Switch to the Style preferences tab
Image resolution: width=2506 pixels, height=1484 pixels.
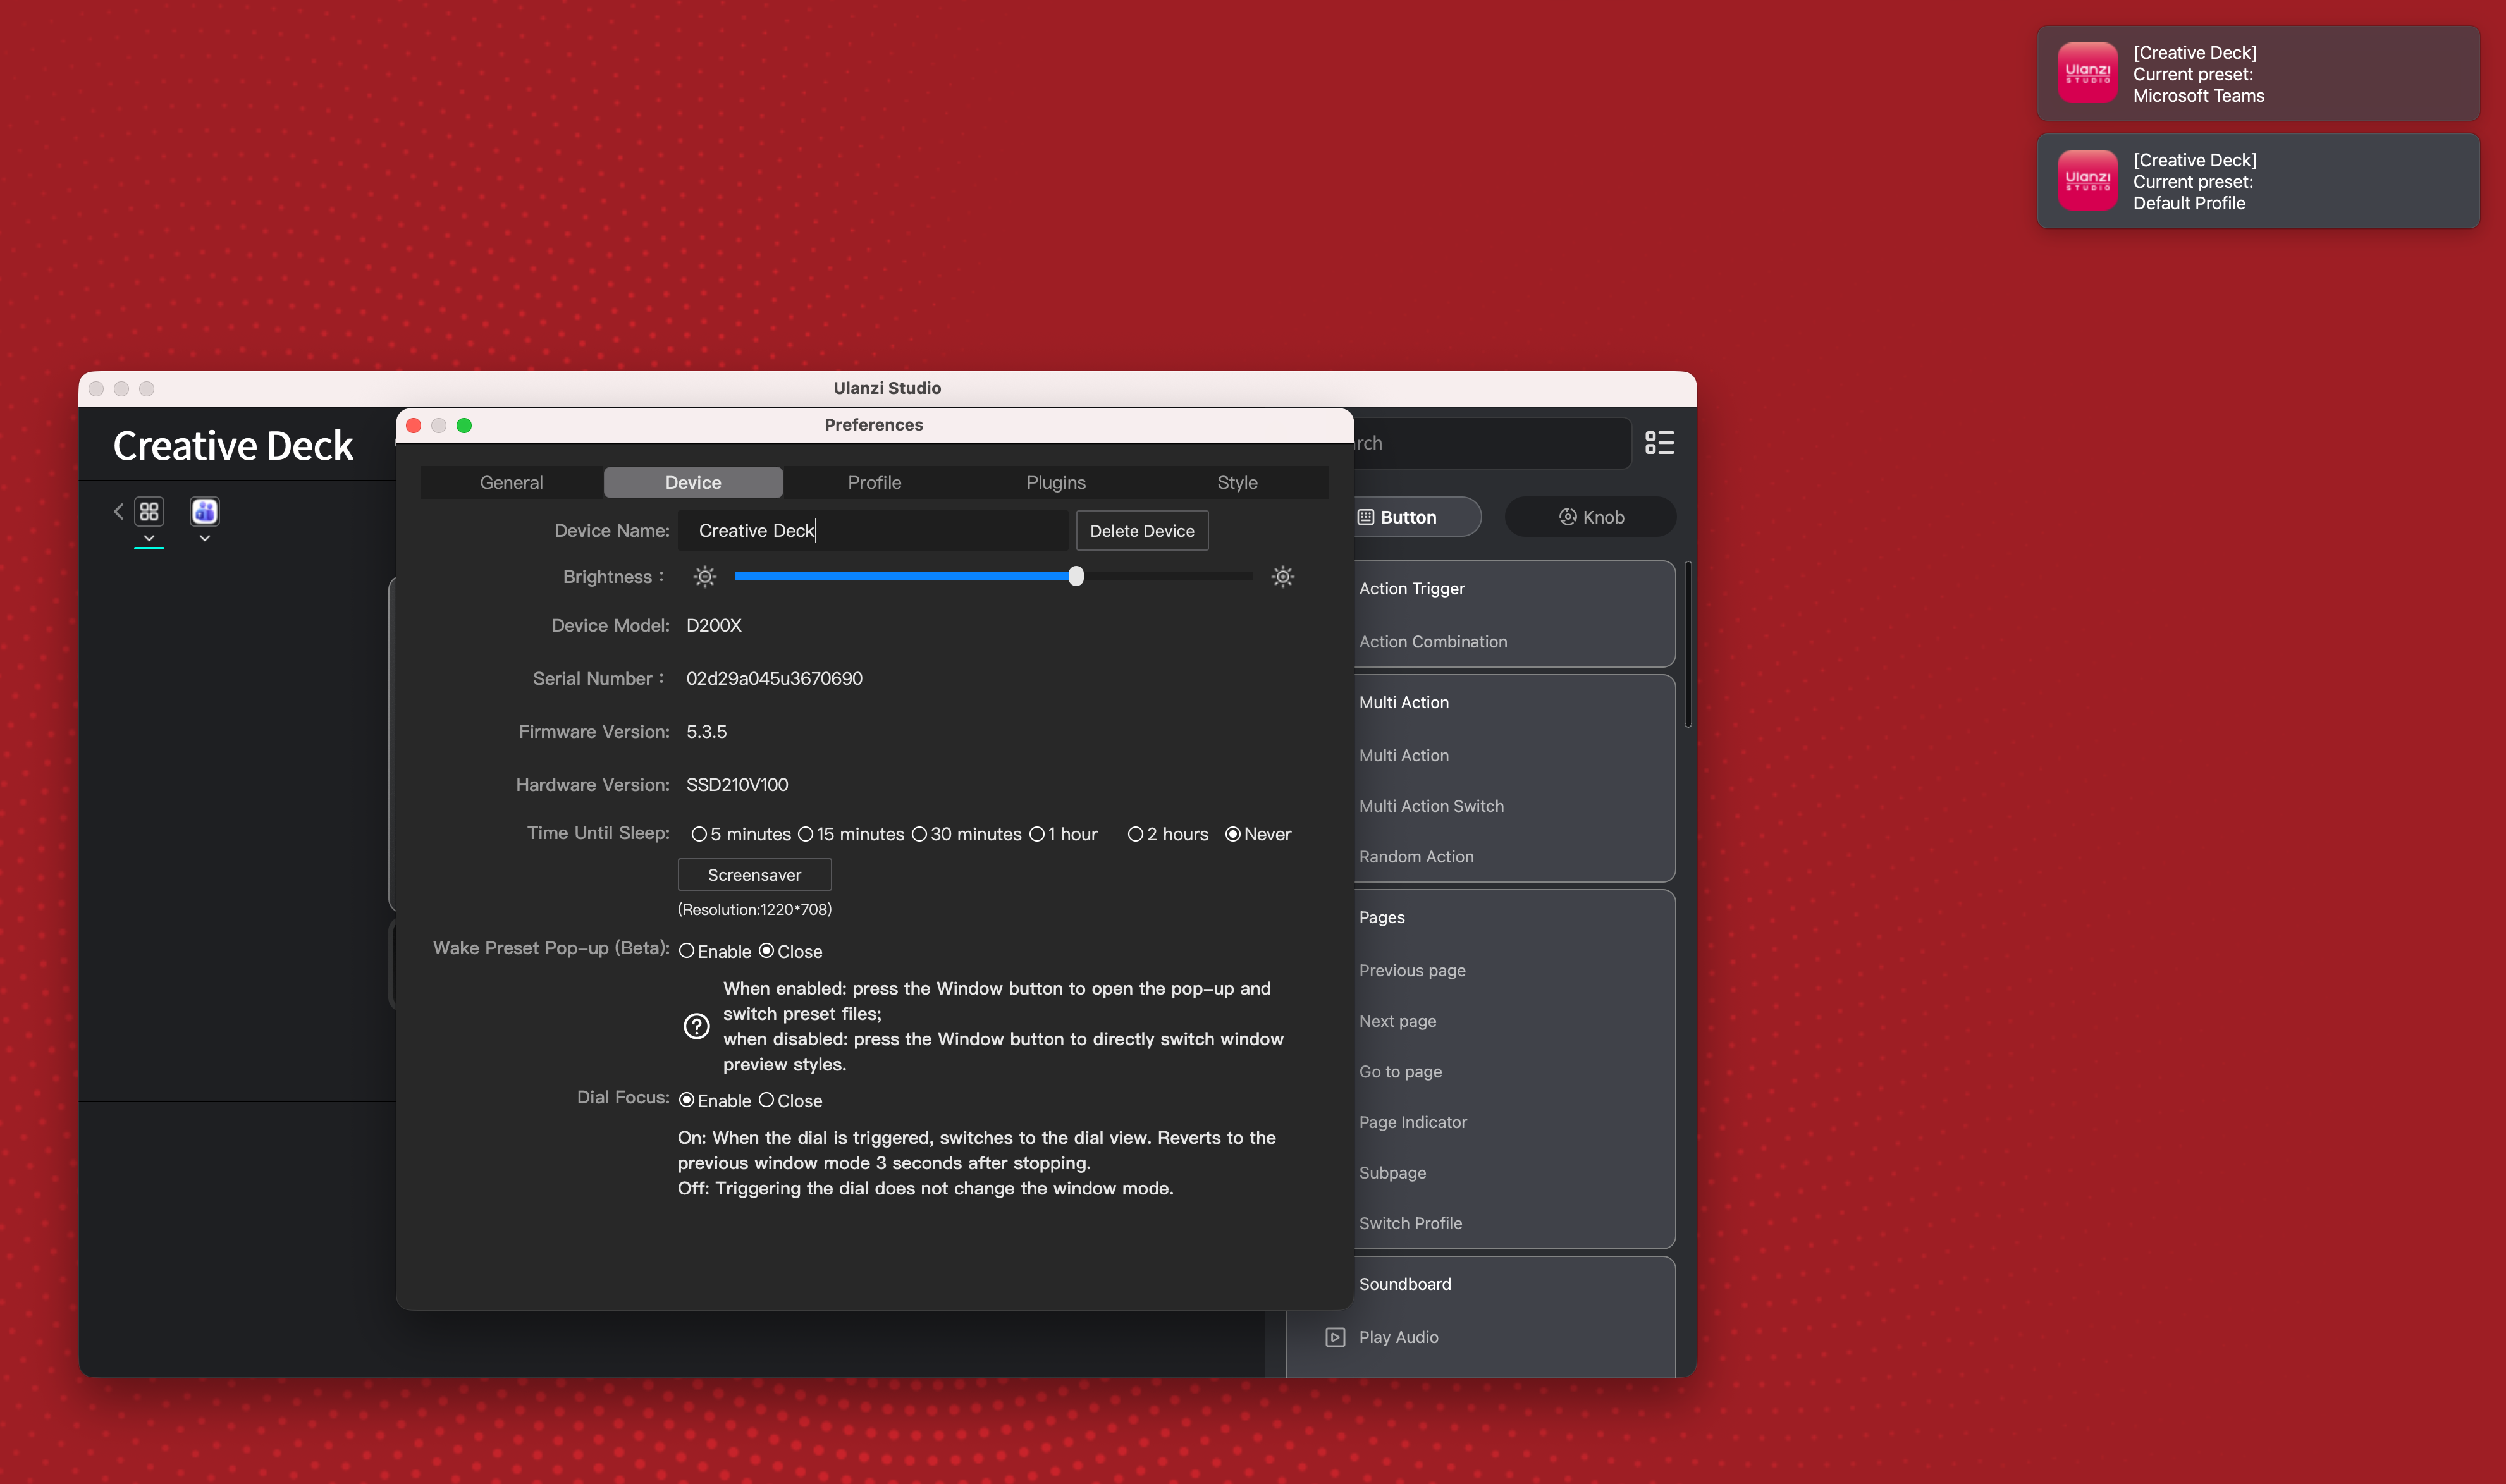[1237, 482]
